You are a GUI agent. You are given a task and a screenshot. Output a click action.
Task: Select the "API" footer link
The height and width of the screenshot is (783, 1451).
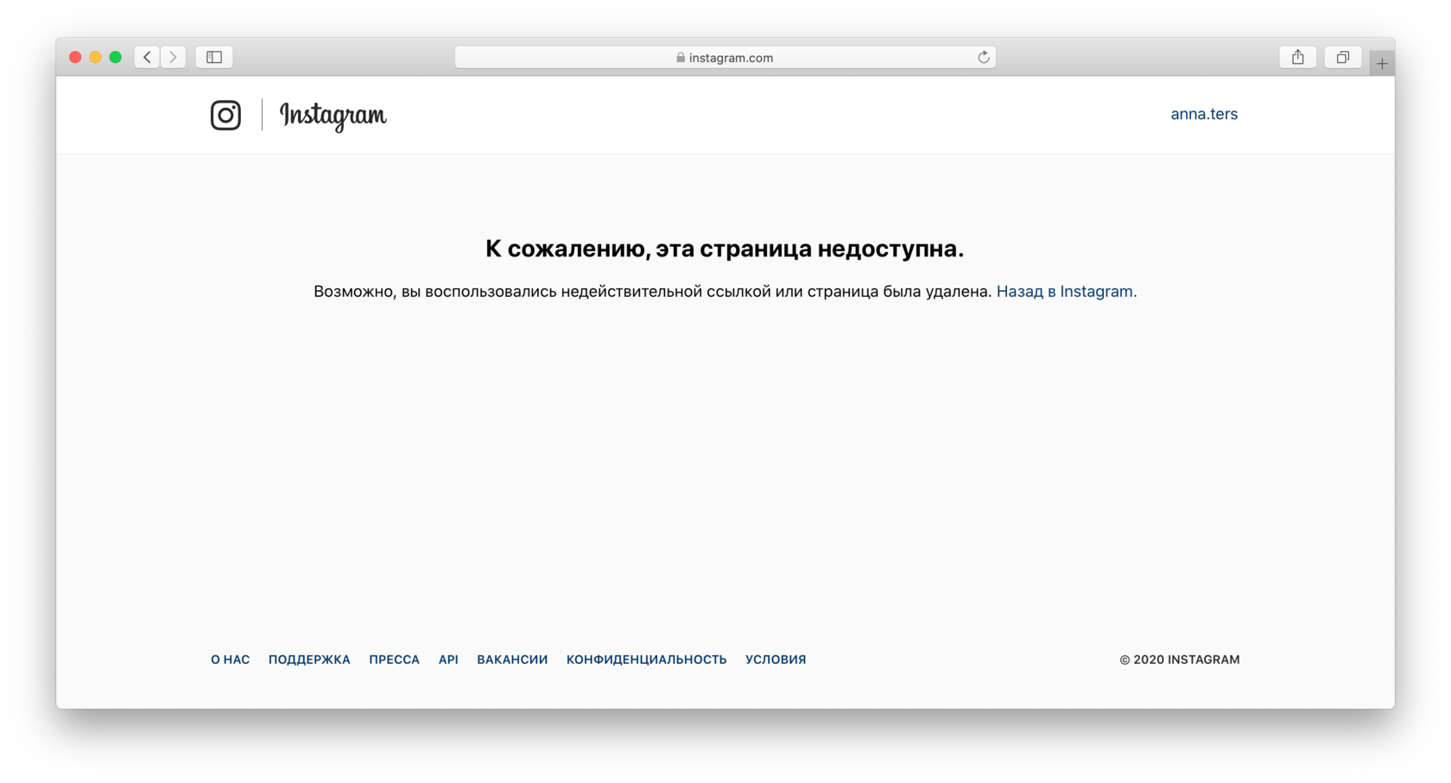[448, 660]
